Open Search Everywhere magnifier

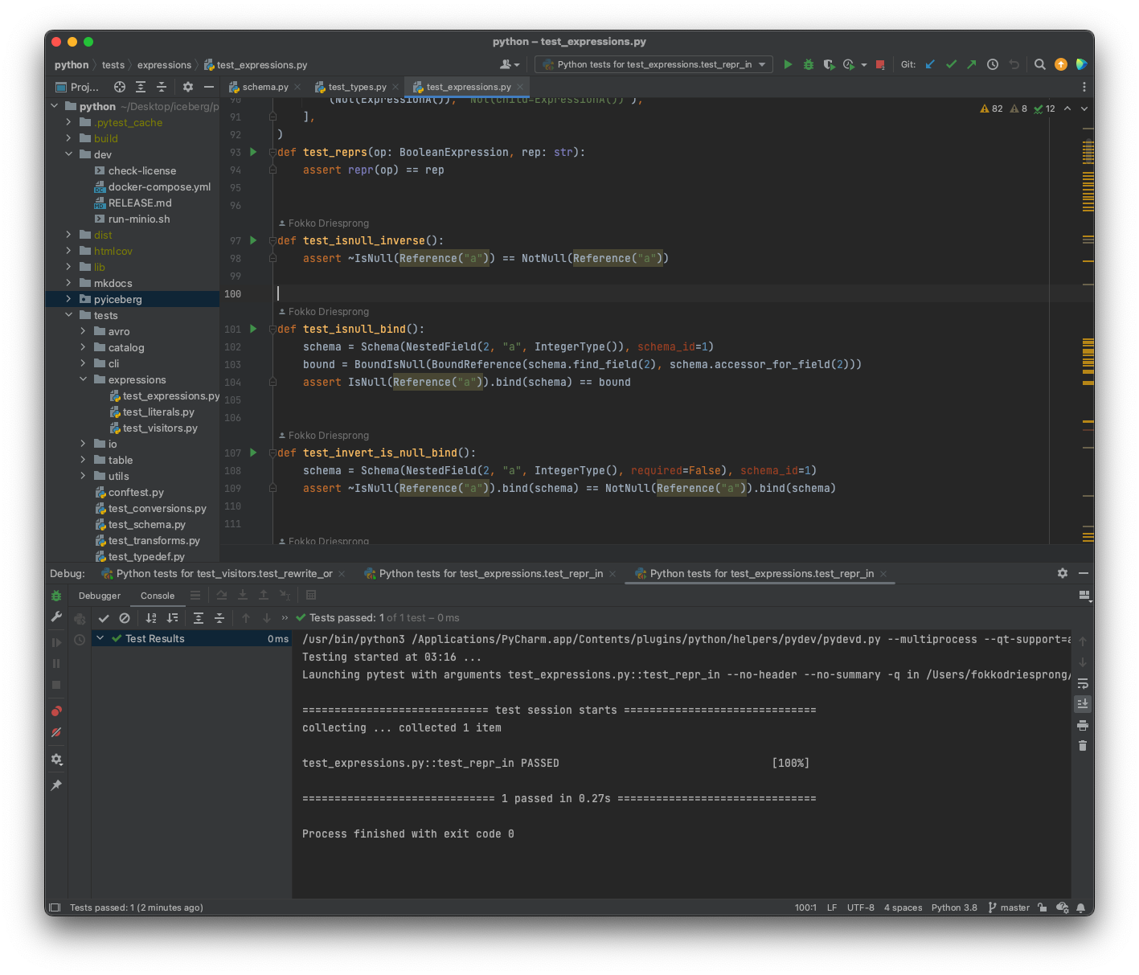click(x=1040, y=64)
